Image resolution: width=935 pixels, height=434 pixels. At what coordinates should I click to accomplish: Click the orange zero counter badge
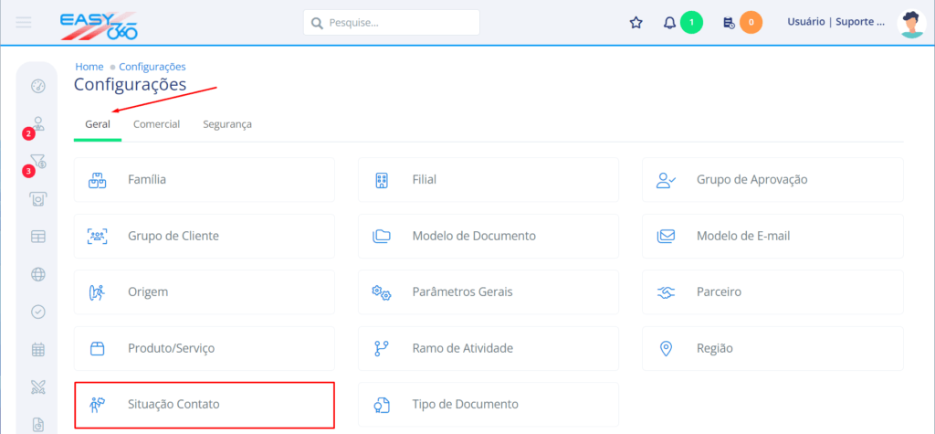(x=751, y=23)
